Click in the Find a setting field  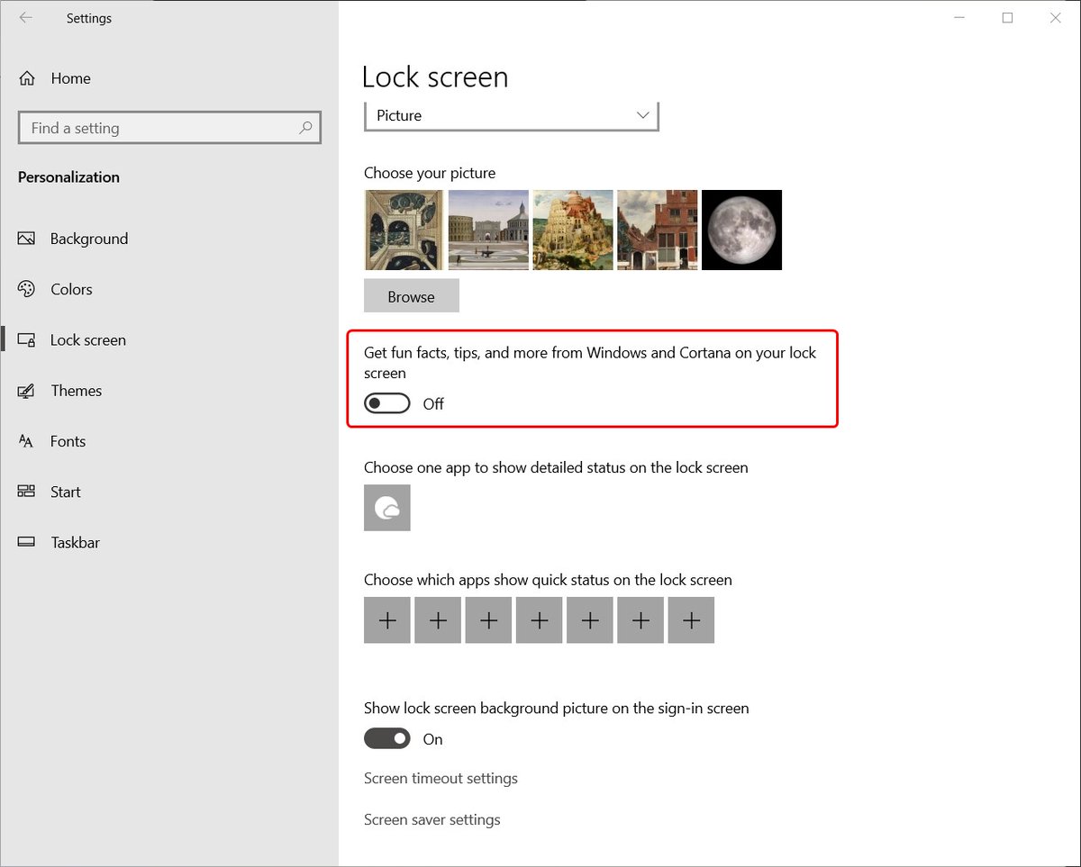(x=169, y=128)
